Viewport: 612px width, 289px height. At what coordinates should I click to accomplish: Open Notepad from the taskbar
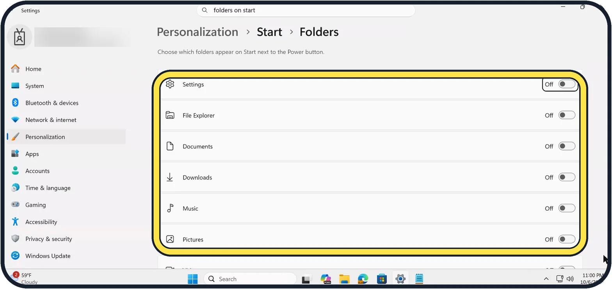coord(419,279)
